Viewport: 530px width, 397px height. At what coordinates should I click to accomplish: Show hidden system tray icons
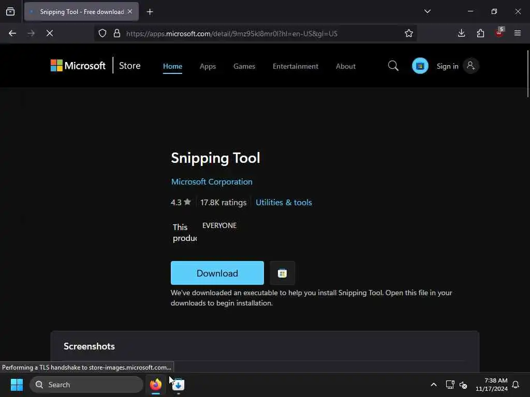pyautogui.click(x=434, y=385)
